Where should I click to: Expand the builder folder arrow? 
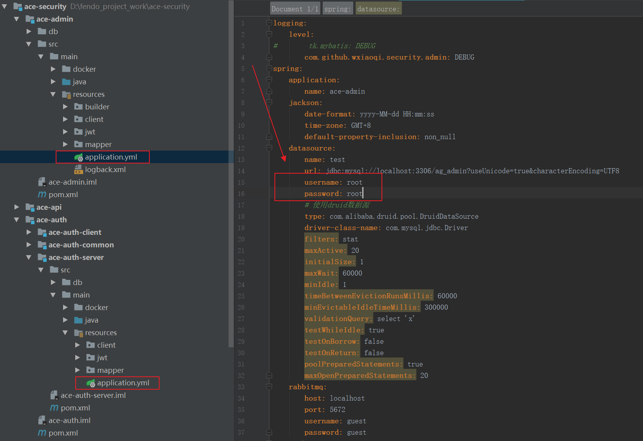65,107
